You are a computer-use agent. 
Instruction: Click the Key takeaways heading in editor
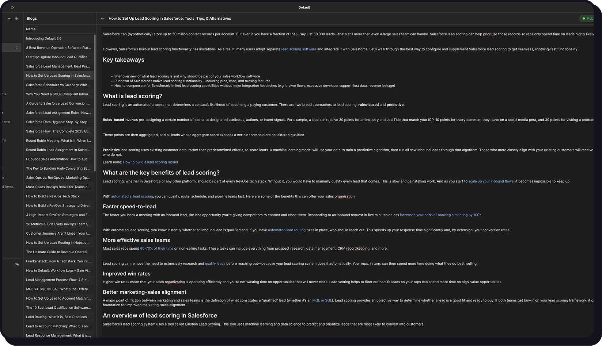point(124,60)
